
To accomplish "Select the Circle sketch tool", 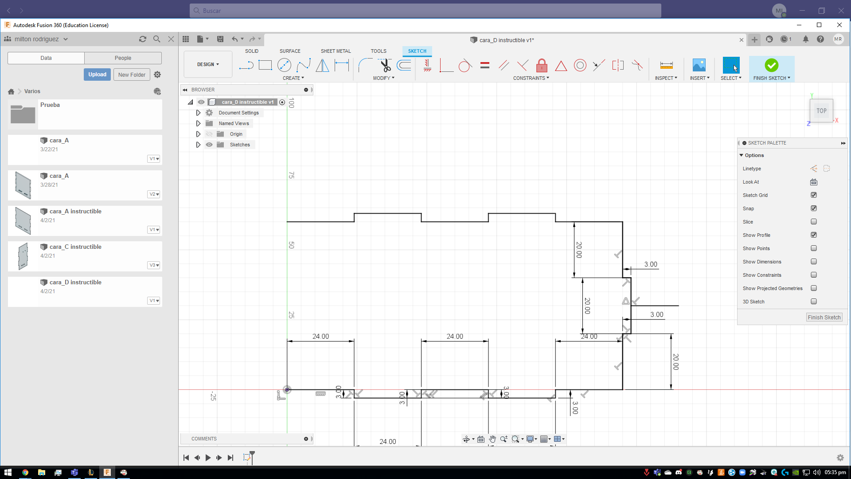I will (284, 66).
